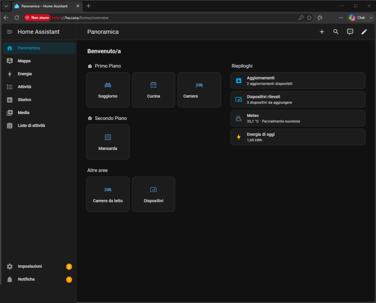Open Attività in the sidebar
This screenshot has width=376, height=303.
(x=39, y=87)
